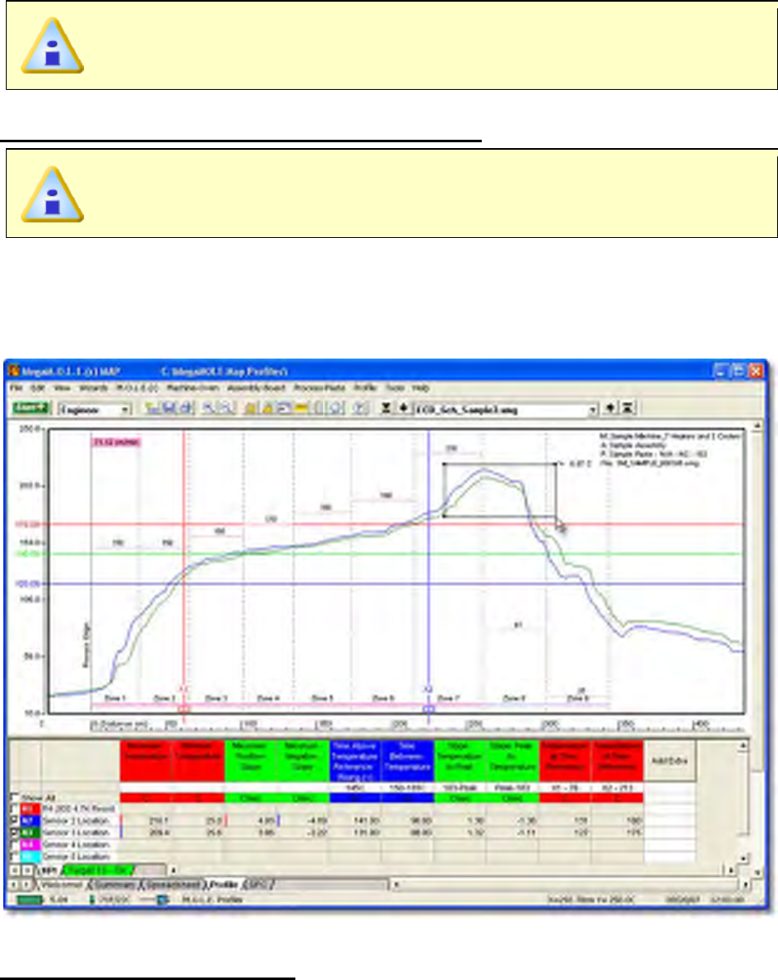
Task: Click the arrow icon just left of the file dropdown
Action: 404,408
